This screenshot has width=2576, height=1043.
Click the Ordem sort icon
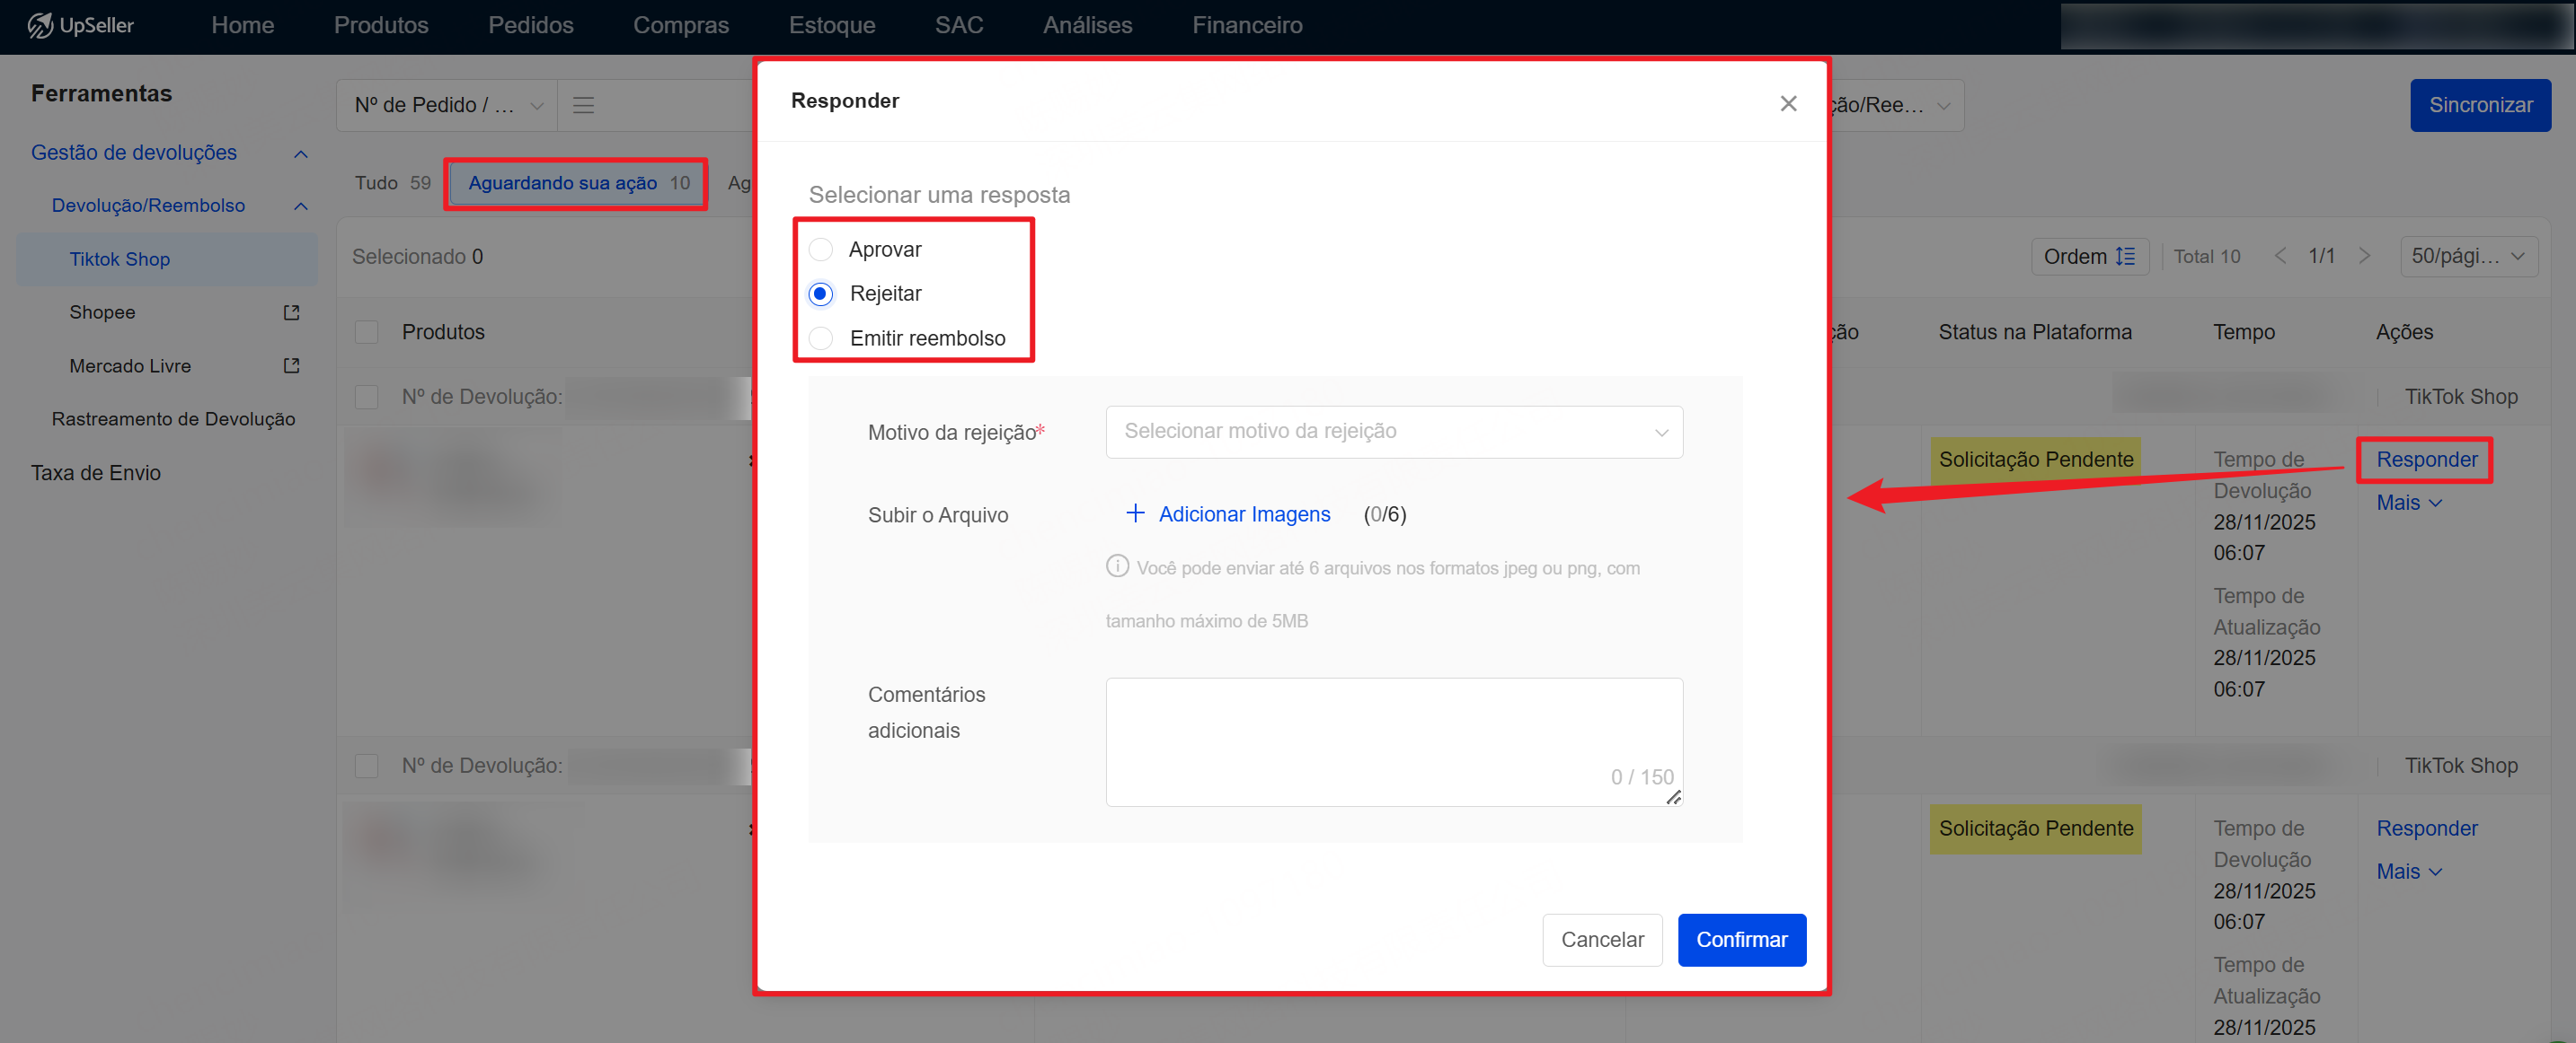click(x=2125, y=257)
